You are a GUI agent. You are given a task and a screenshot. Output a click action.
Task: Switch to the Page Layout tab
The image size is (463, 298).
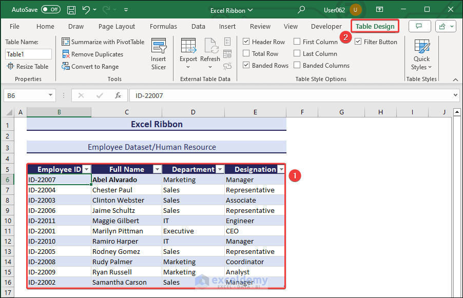tap(117, 27)
